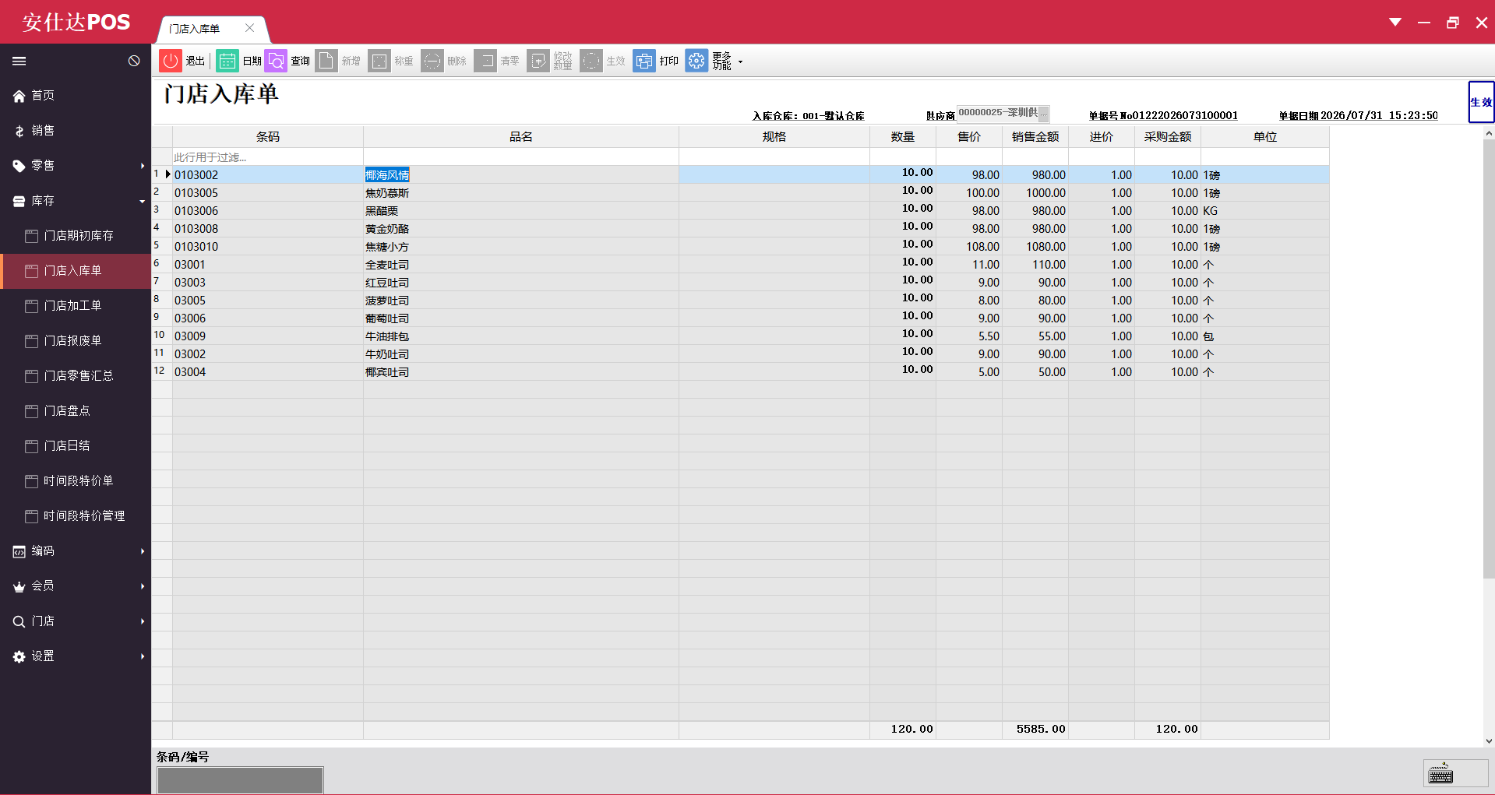Click the 品名 column header
The image size is (1495, 795).
pos(521,137)
